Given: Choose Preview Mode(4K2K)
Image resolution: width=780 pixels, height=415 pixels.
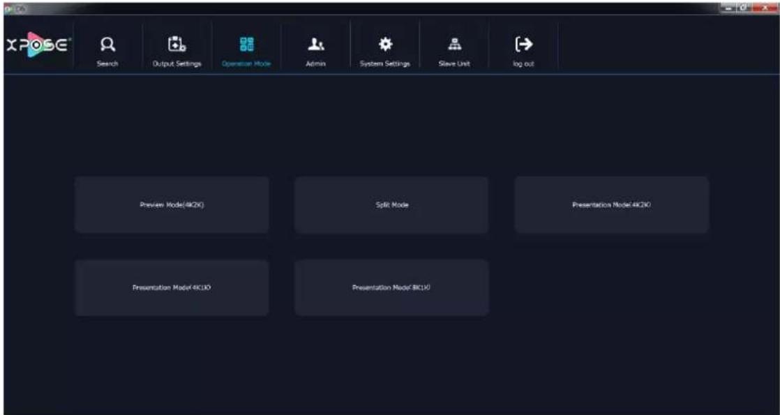Looking at the screenshot, I should pyautogui.click(x=172, y=204).
